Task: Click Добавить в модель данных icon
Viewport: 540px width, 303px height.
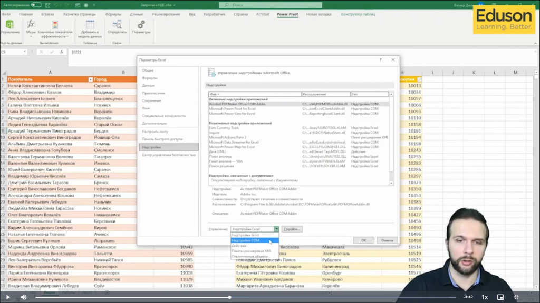Action: coord(90,25)
